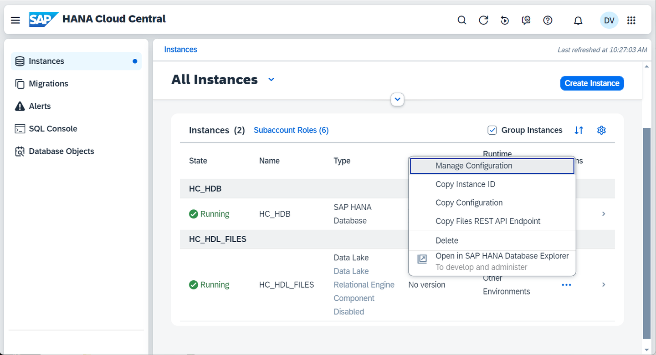
Task: Toggle the Group Instances checkbox
Action: [x=492, y=130]
